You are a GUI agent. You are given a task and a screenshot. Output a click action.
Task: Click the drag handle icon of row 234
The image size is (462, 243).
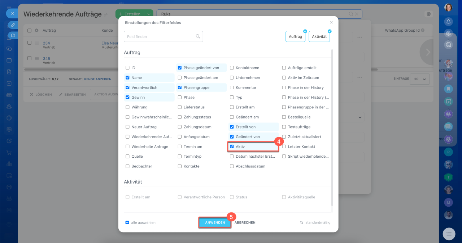click(36, 43)
